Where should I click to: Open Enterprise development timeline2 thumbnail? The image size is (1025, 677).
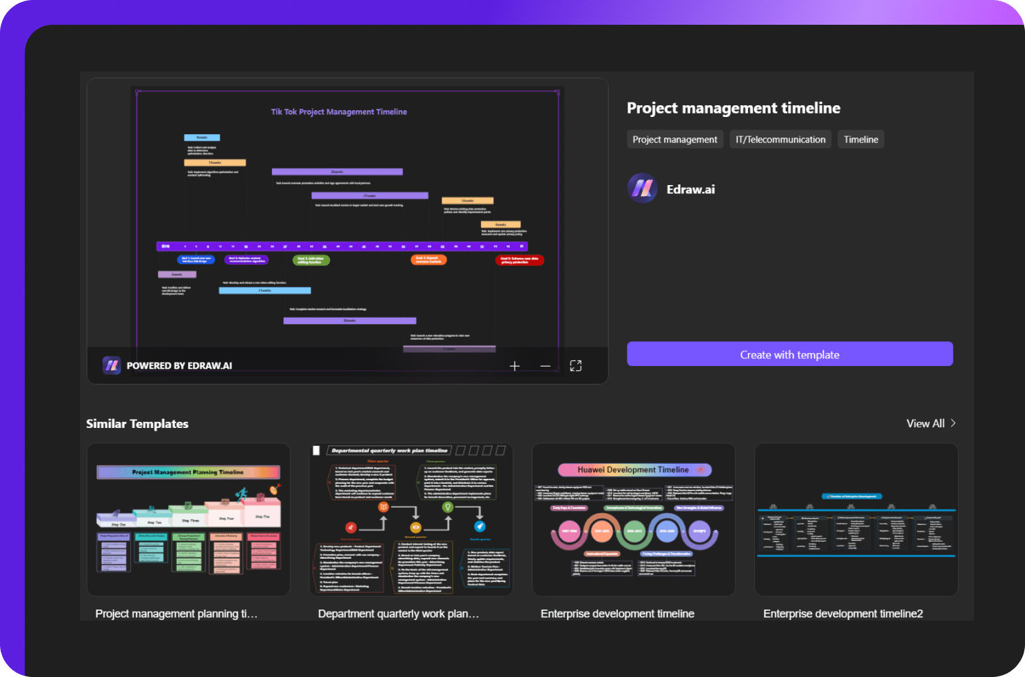(856, 519)
